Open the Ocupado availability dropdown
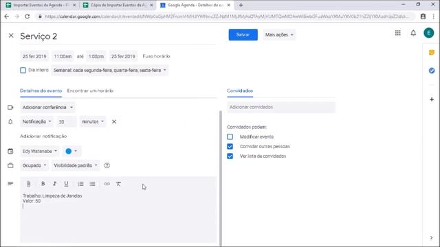Screen dimensions: 440x247 tap(34, 165)
